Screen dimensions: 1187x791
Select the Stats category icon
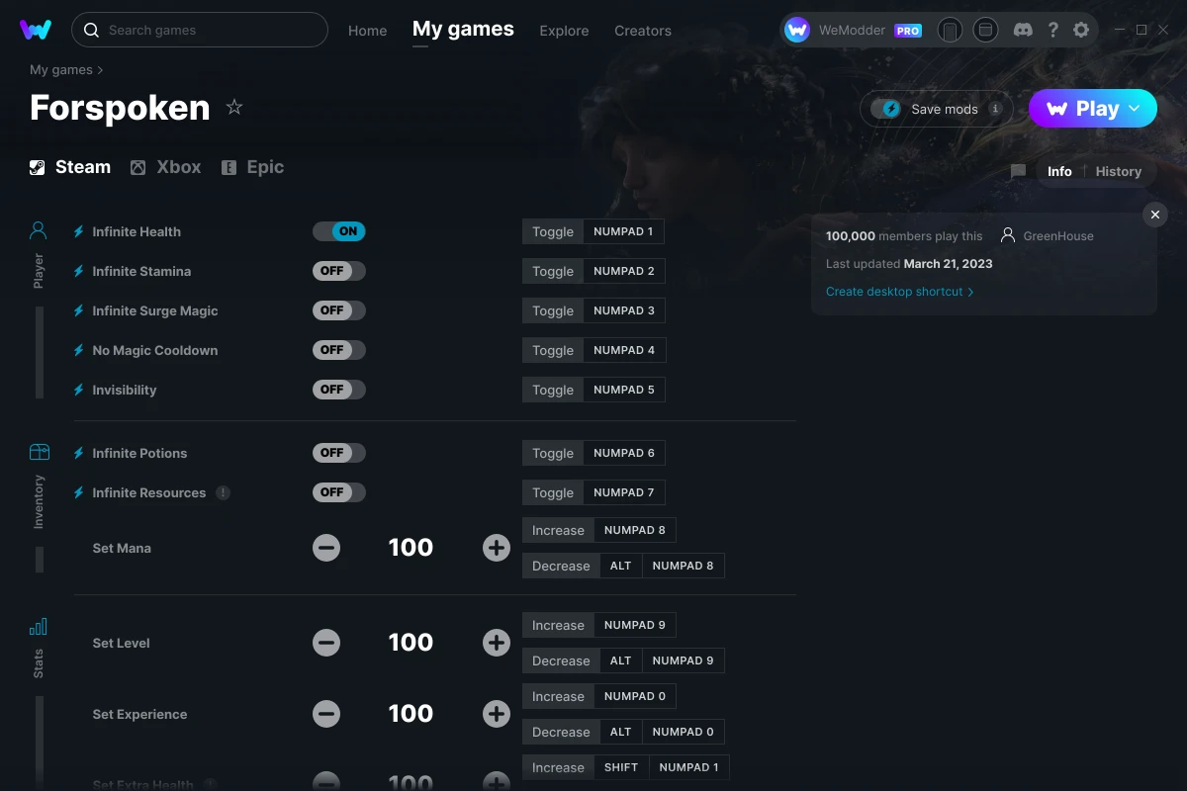pos(39,627)
